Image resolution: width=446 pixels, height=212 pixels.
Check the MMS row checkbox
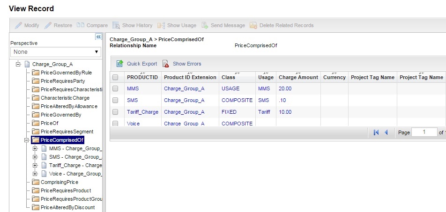coord(115,88)
